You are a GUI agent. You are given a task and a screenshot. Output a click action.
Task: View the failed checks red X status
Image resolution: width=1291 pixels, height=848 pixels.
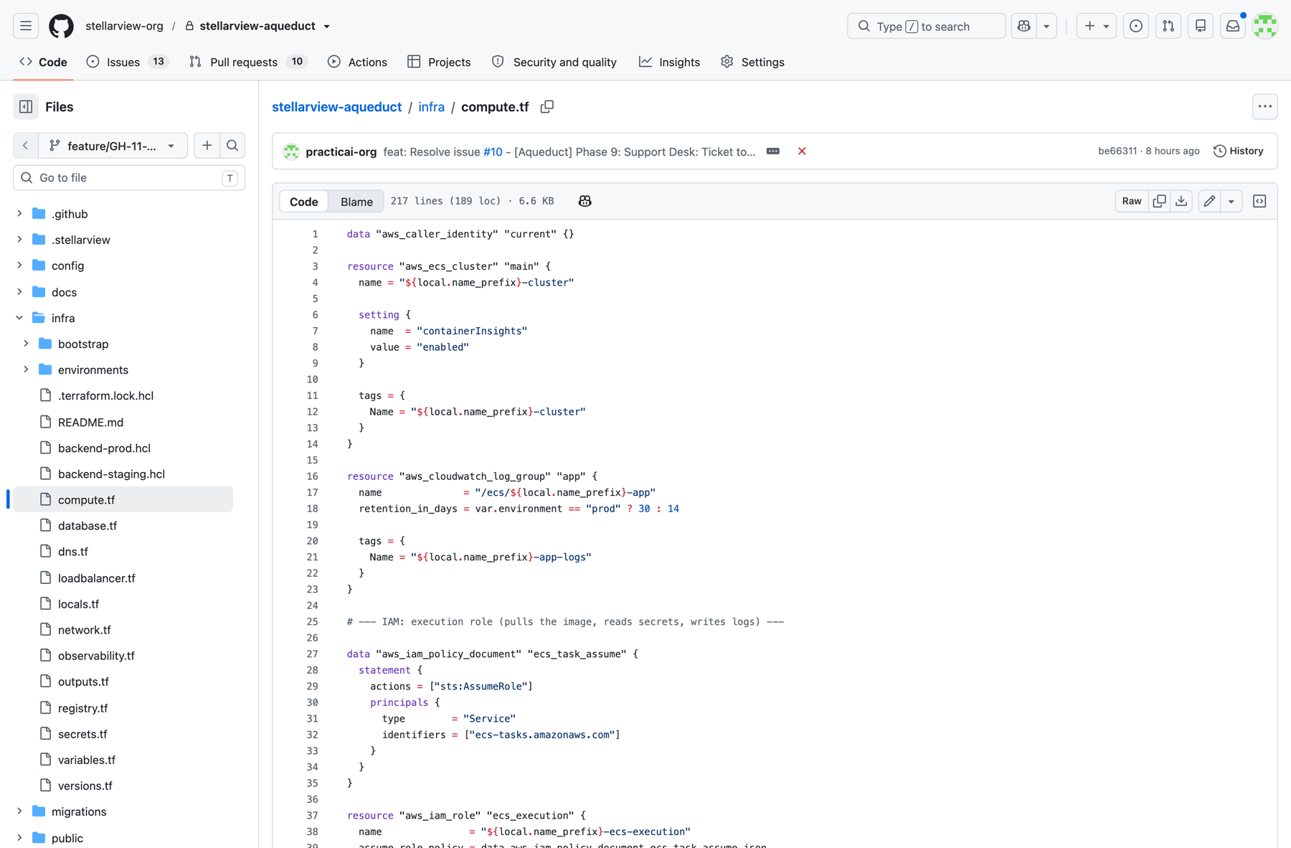(802, 151)
